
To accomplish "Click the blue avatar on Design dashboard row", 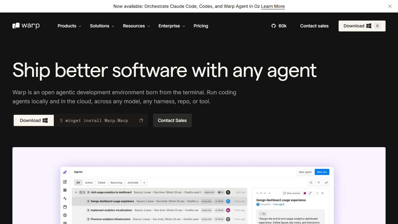I will tap(228, 201).
